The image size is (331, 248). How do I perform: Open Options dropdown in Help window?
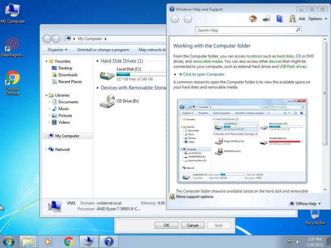pyautogui.click(x=318, y=19)
